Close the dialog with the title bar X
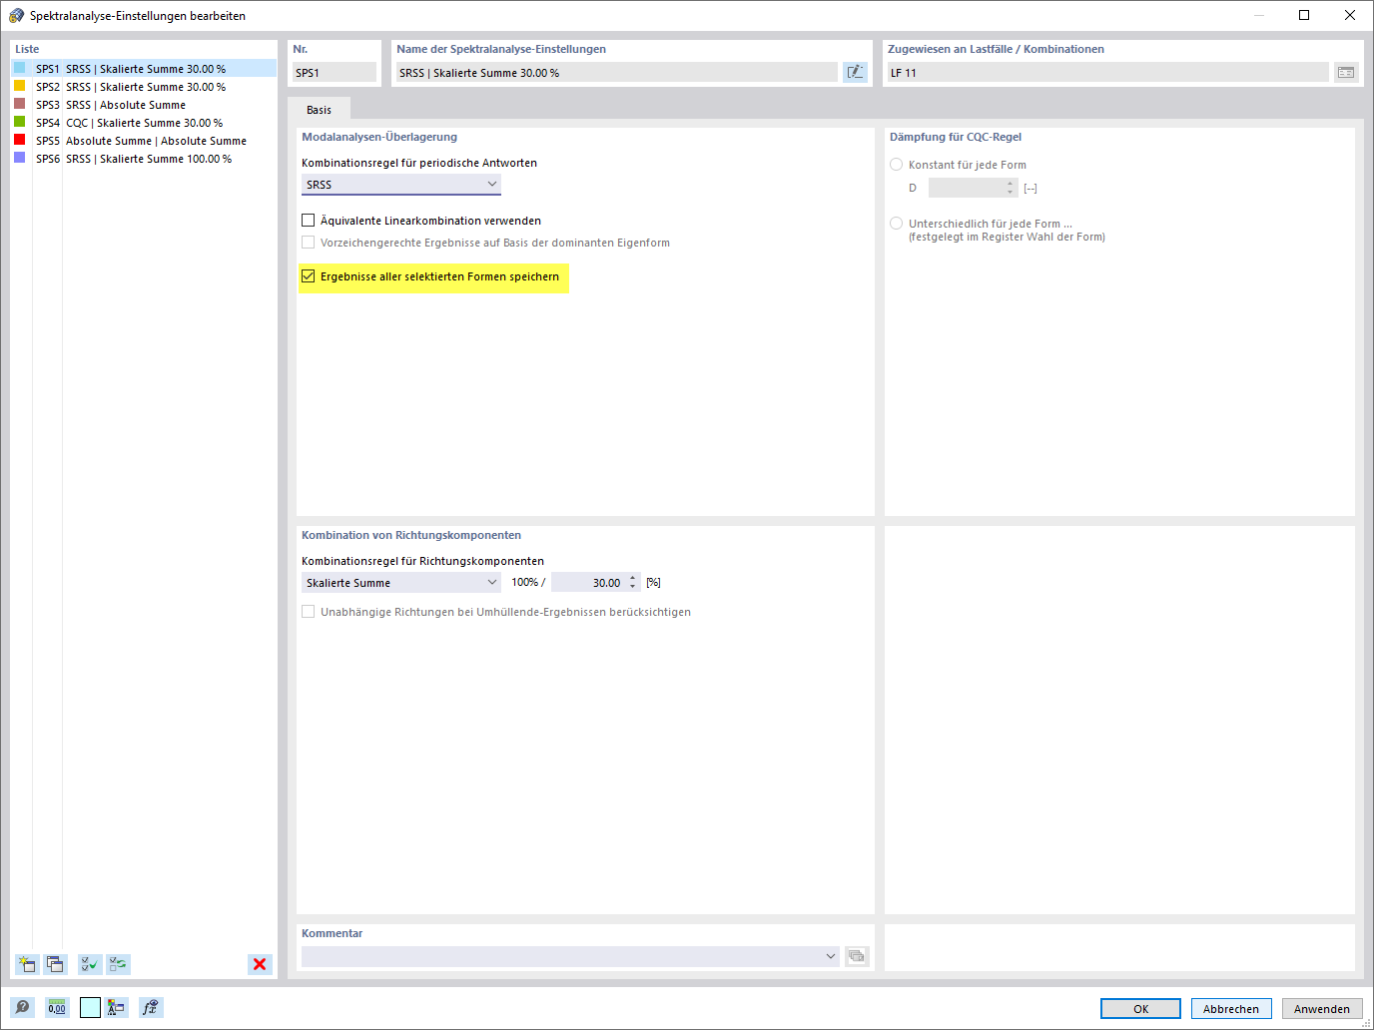Image resolution: width=1374 pixels, height=1030 pixels. click(1350, 15)
